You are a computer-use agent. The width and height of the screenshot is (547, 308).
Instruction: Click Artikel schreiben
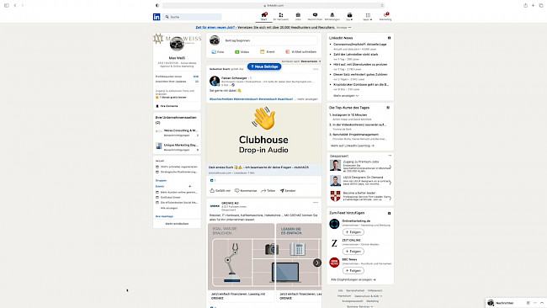click(300, 52)
